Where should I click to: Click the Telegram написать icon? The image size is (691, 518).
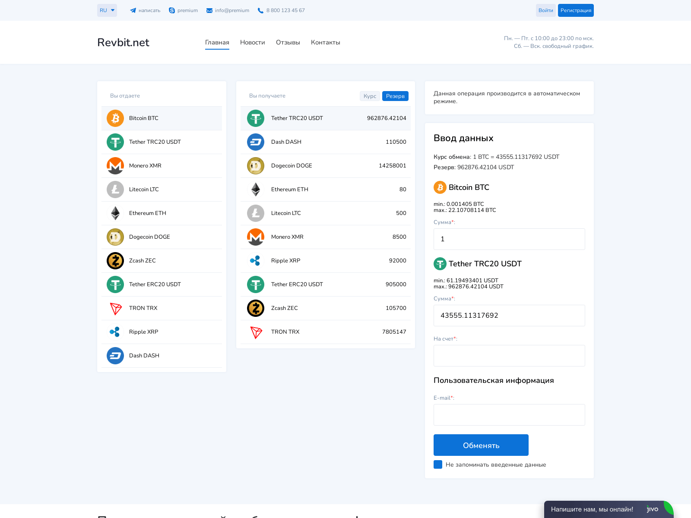[133, 10]
